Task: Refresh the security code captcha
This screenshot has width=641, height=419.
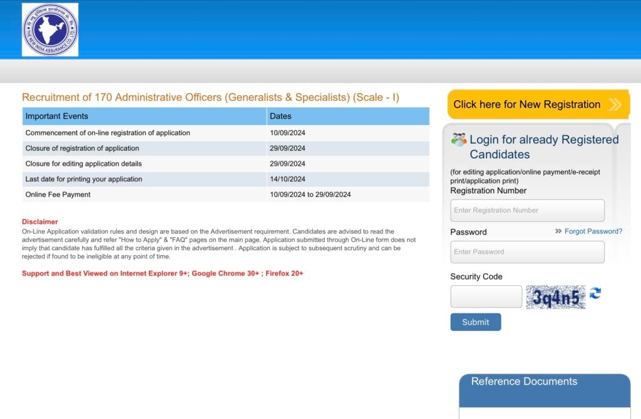Action: pos(595,293)
